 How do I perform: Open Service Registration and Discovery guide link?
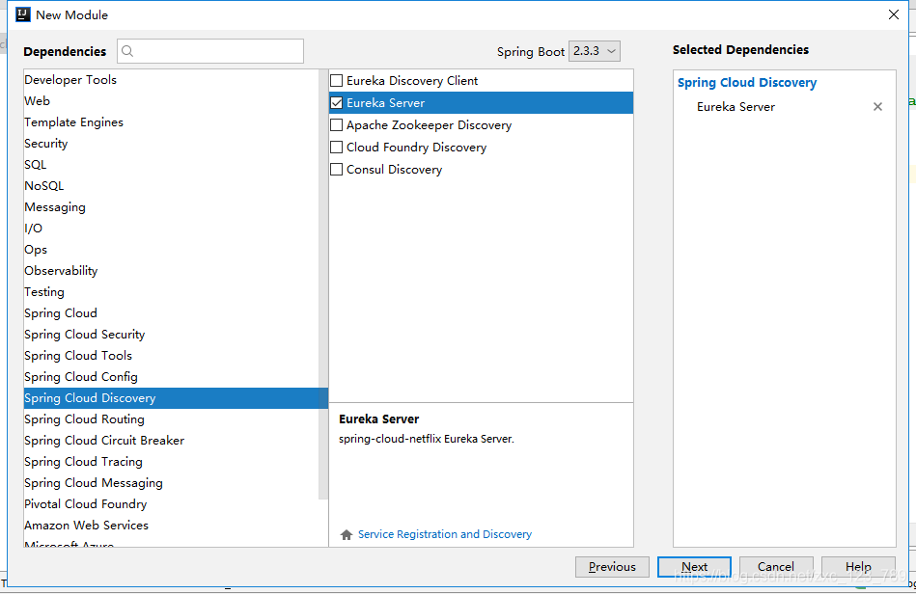(x=445, y=534)
